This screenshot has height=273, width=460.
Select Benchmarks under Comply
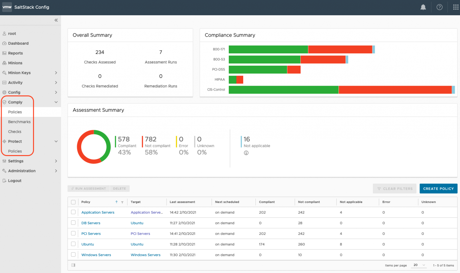coord(19,122)
